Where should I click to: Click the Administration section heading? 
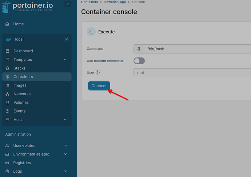click(x=18, y=134)
